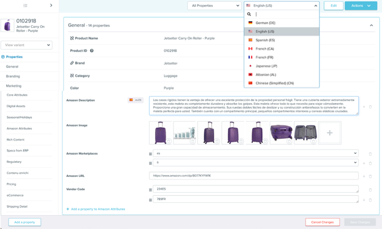This screenshot has height=229, width=382.
Task: Open the View variant dropdown
Action: click(27, 45)
